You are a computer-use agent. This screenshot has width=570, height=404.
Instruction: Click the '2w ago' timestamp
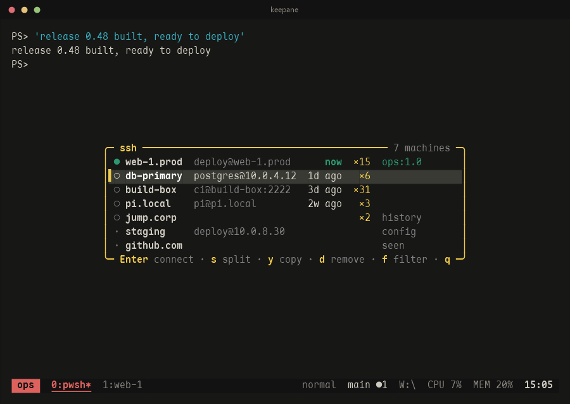coord(325,204)
